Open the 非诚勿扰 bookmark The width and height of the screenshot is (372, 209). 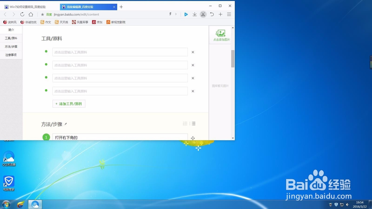click(29, 22)
